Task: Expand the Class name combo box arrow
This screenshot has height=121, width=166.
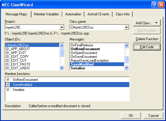Action: (126, 27)
